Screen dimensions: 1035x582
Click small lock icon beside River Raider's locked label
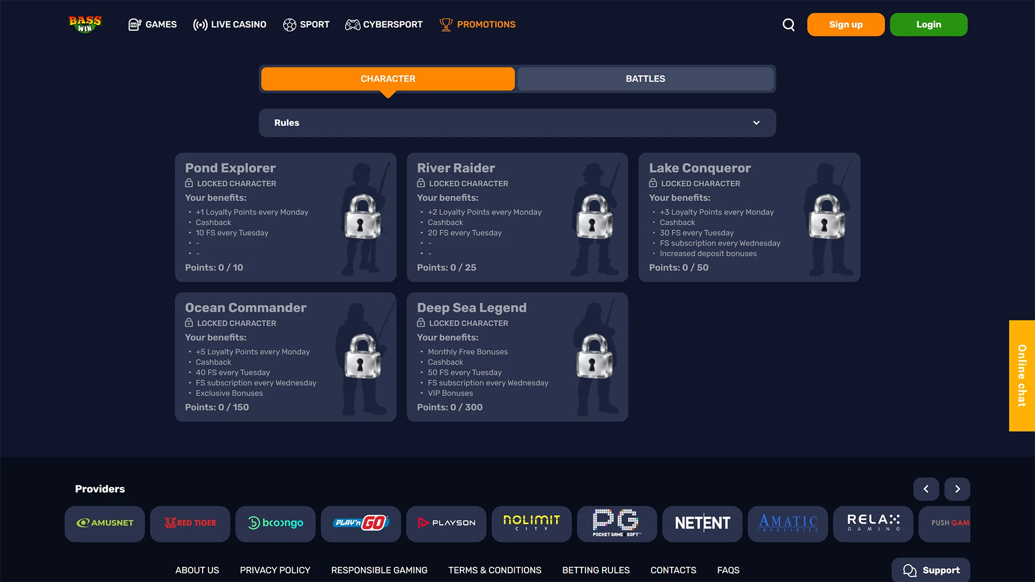point(421,183)
